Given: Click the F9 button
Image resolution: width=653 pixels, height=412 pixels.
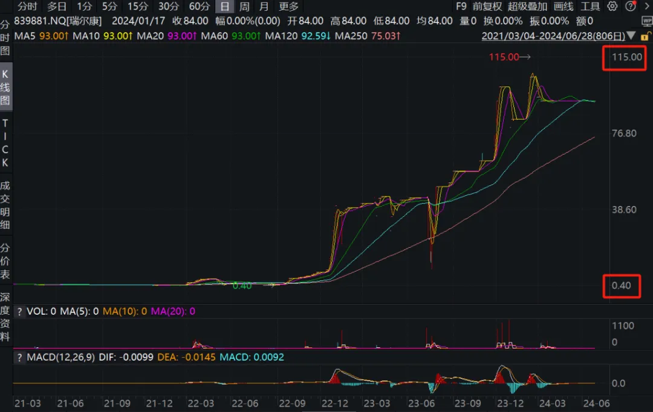Looking at the screenshot, I should [x=461, y=7].
